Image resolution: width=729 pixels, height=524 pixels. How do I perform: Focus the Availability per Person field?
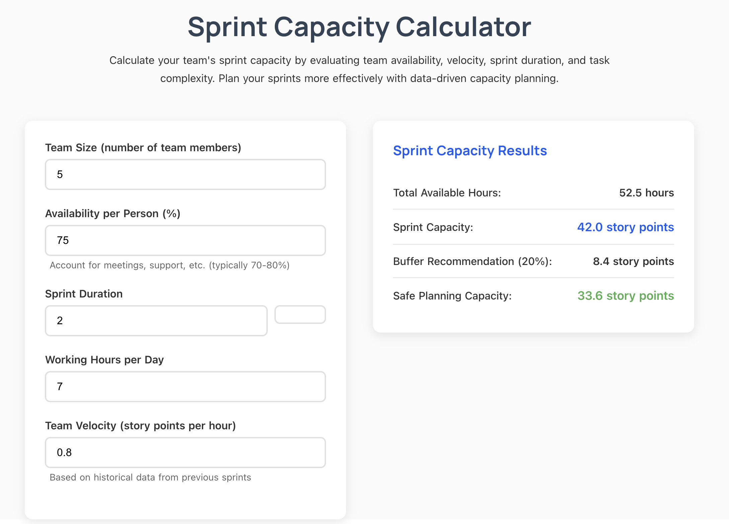(x=185, y=240)
